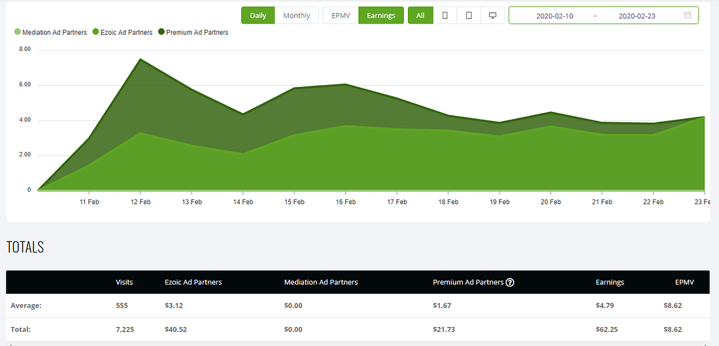Click the Average row label
This screenshot has height=346, width=719.
(26, 305)
